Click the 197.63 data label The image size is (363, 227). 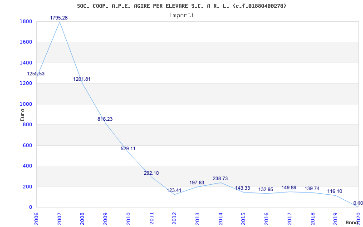197,183
